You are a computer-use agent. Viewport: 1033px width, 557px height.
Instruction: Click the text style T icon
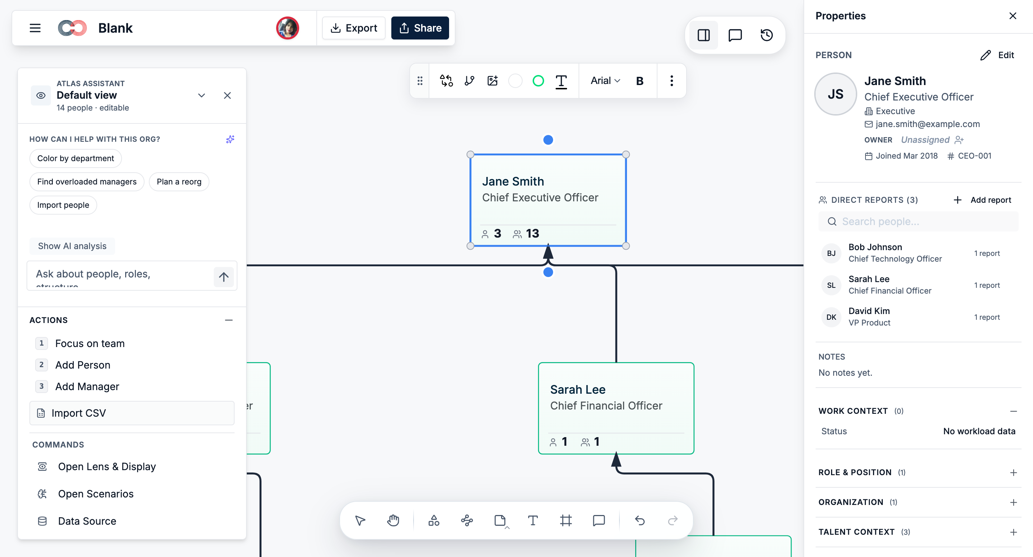click(x=561, y=81)
